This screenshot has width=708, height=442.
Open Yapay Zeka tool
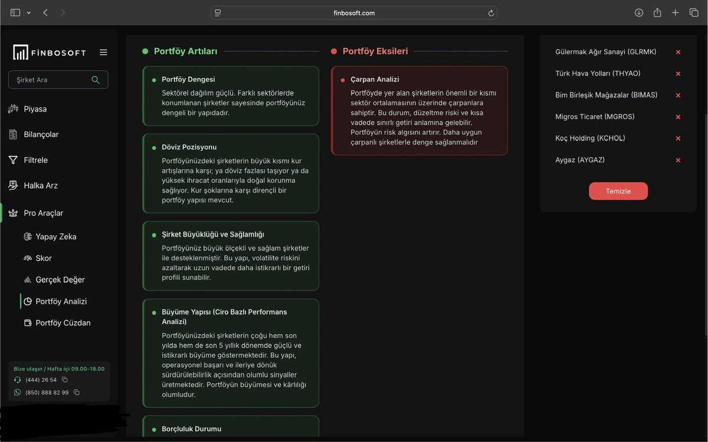coord(56,236)
